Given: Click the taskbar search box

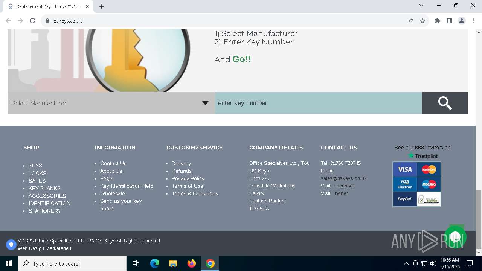Looking at the screenshot, I should (x=72, y=263).
